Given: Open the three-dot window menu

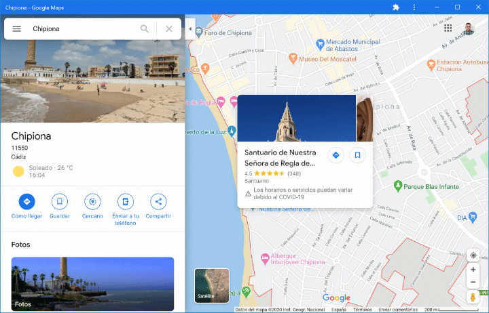Looking at the screenshot, I should (x=414, y=7).
